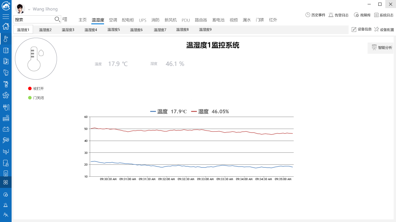
Task: Open the 主页 menu
Action: tap(83, 20)
